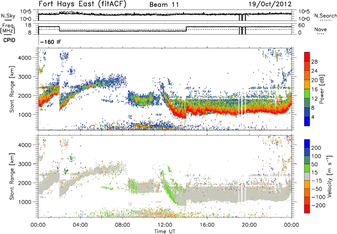Click "3000" tick in the velocity panel
337x234 pixels.
pyautogui.click(x=25, y=164)
